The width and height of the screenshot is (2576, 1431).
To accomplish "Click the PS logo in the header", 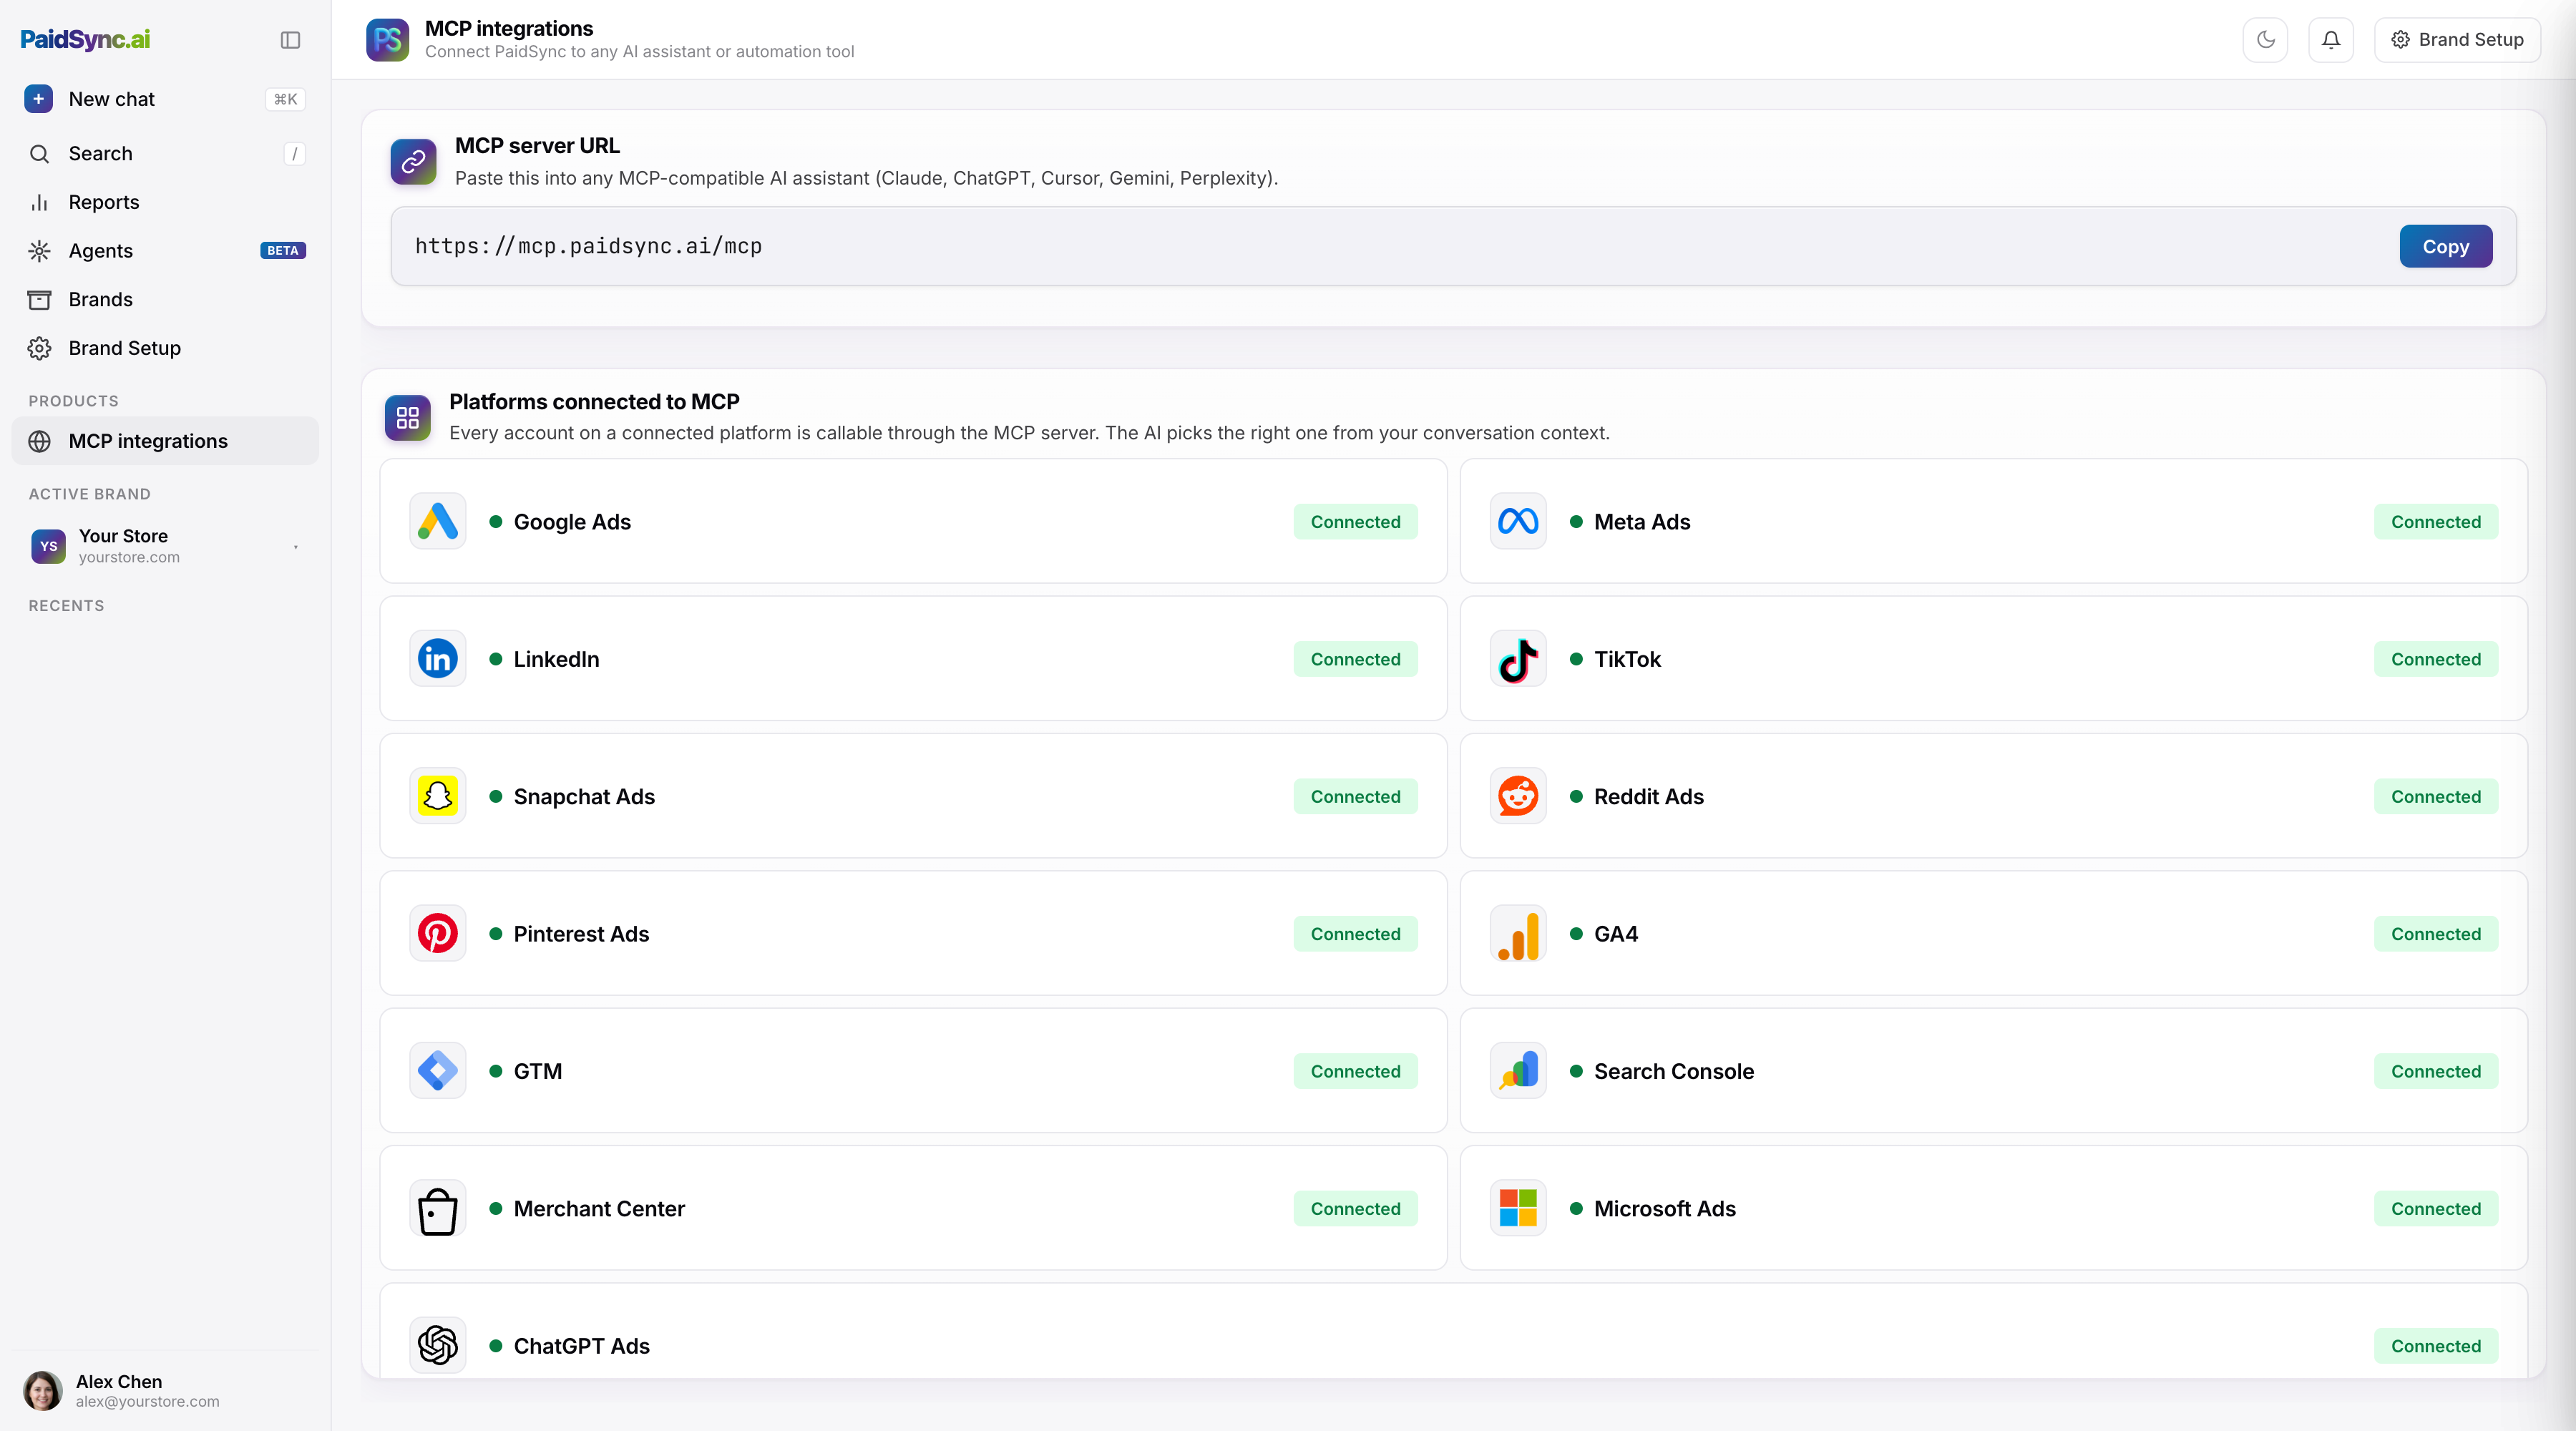I will (387, 40).
